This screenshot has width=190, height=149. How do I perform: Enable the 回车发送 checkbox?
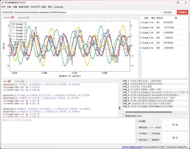point(137,140)
